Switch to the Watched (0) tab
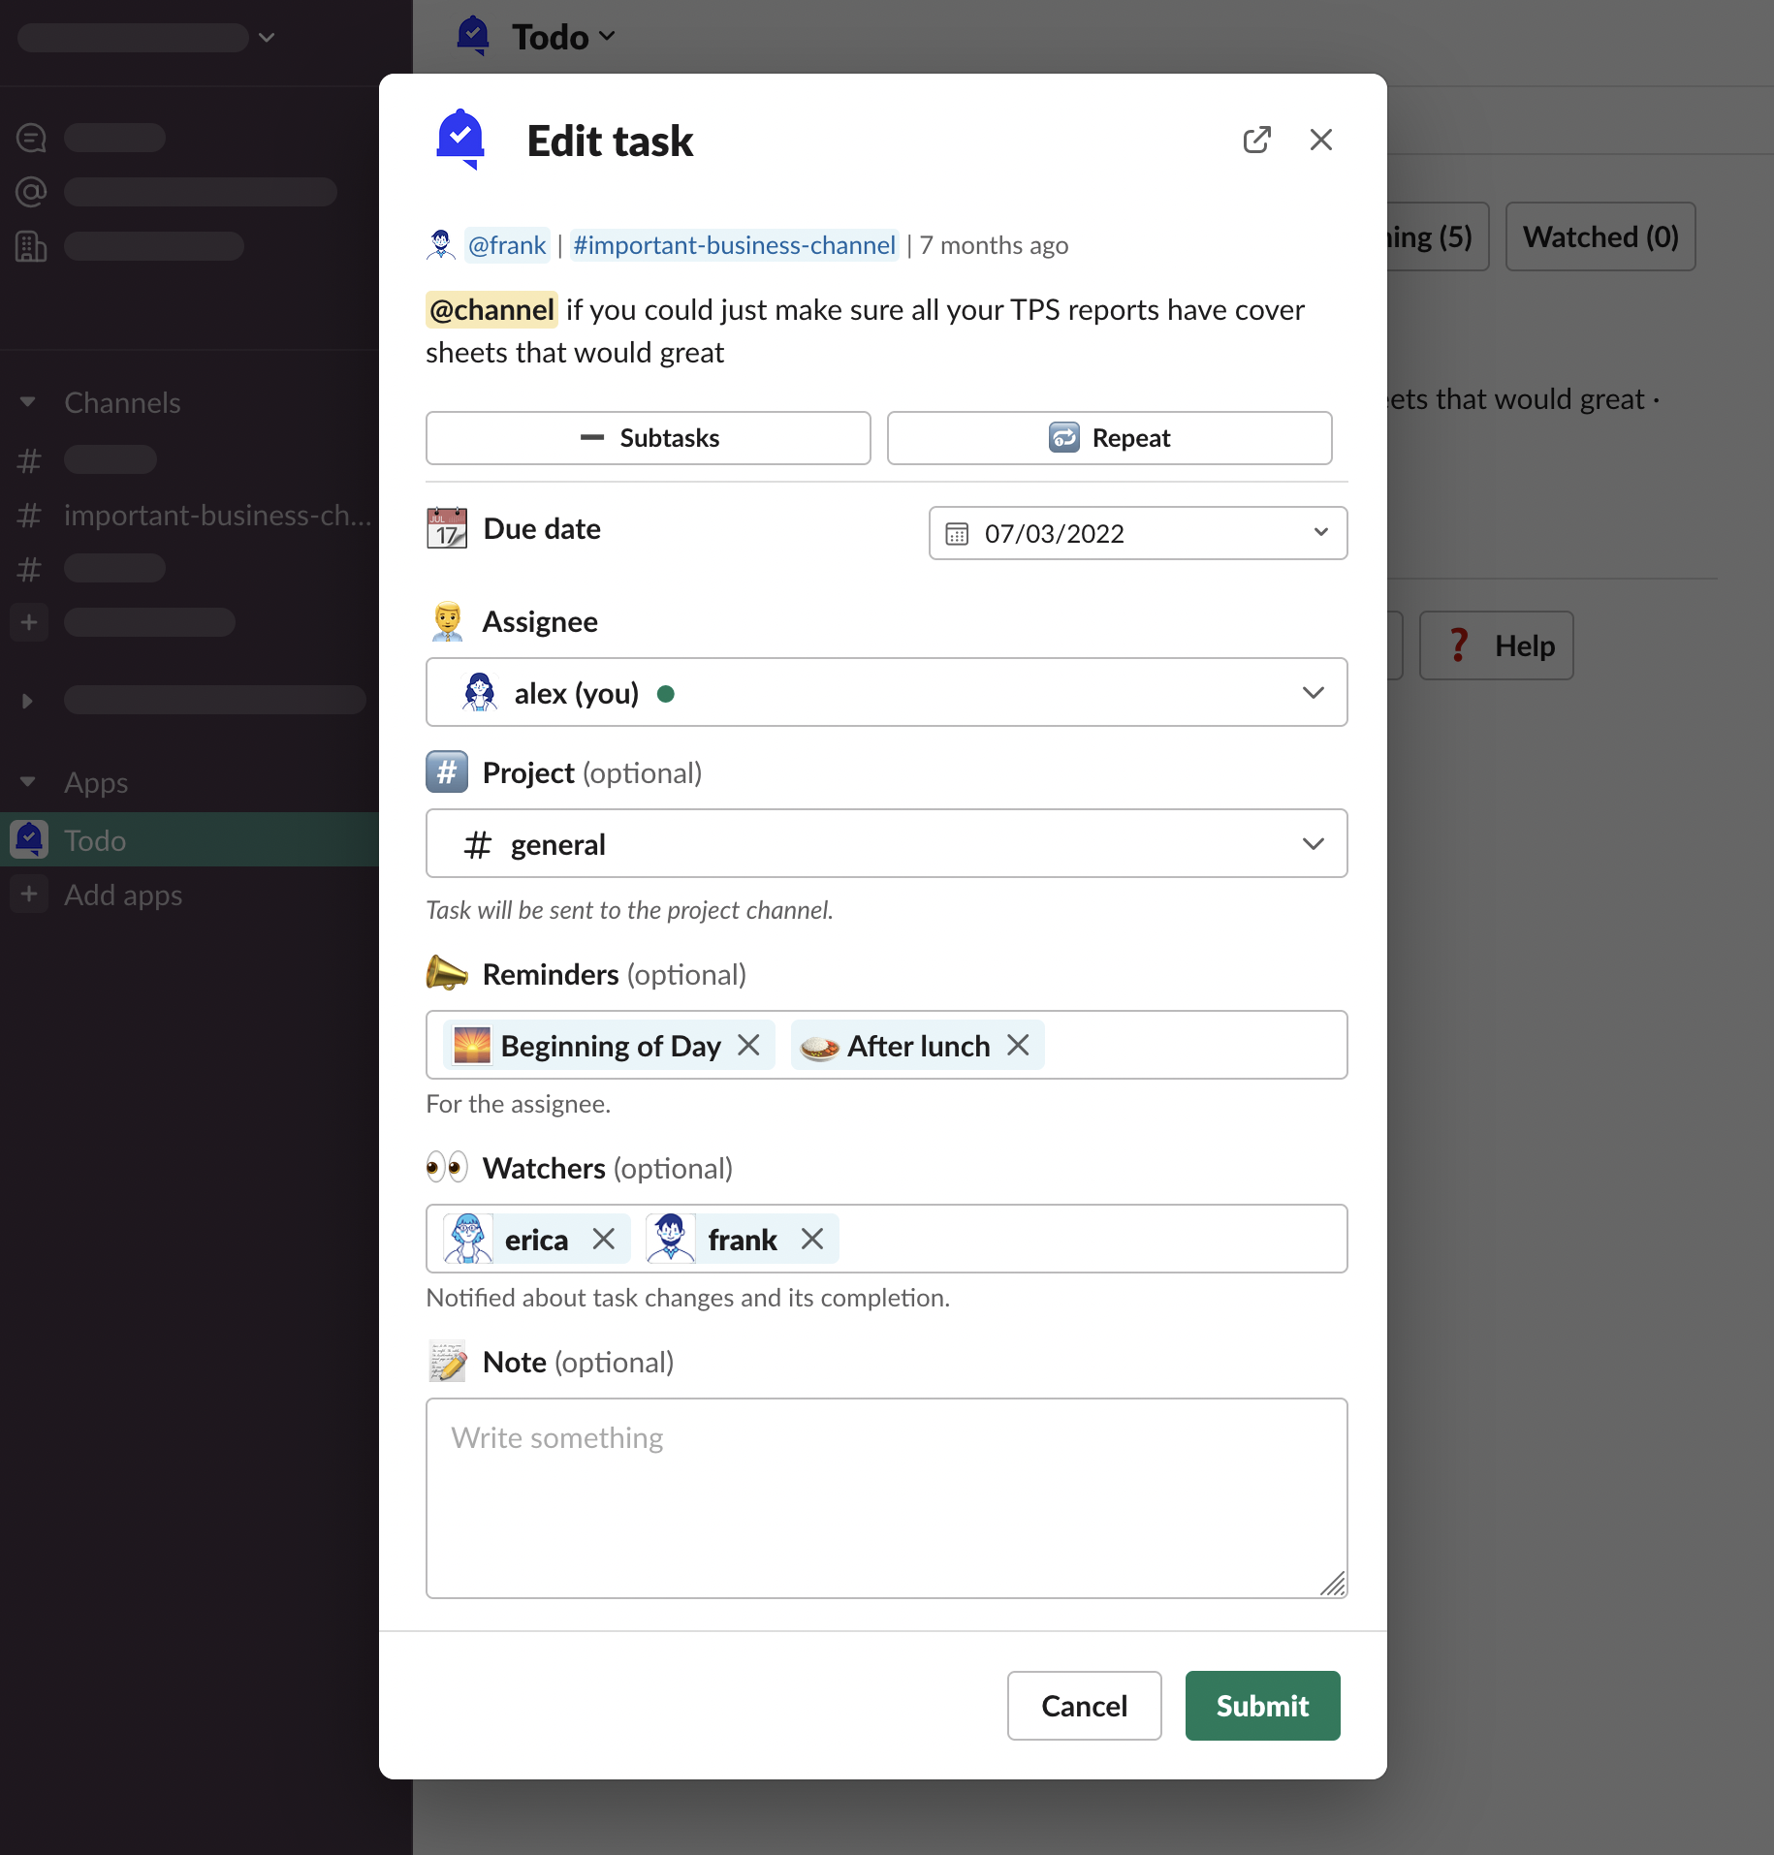This screenshot has height=1855, width=1774. 1600,237
